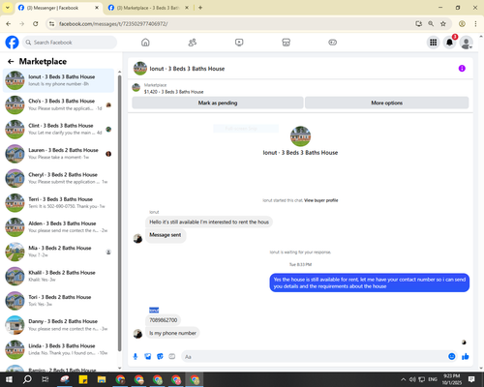Go back in browser history
The height and width of the screenshot is (387, 484).
pyautogui.click(x=9, y=23)
